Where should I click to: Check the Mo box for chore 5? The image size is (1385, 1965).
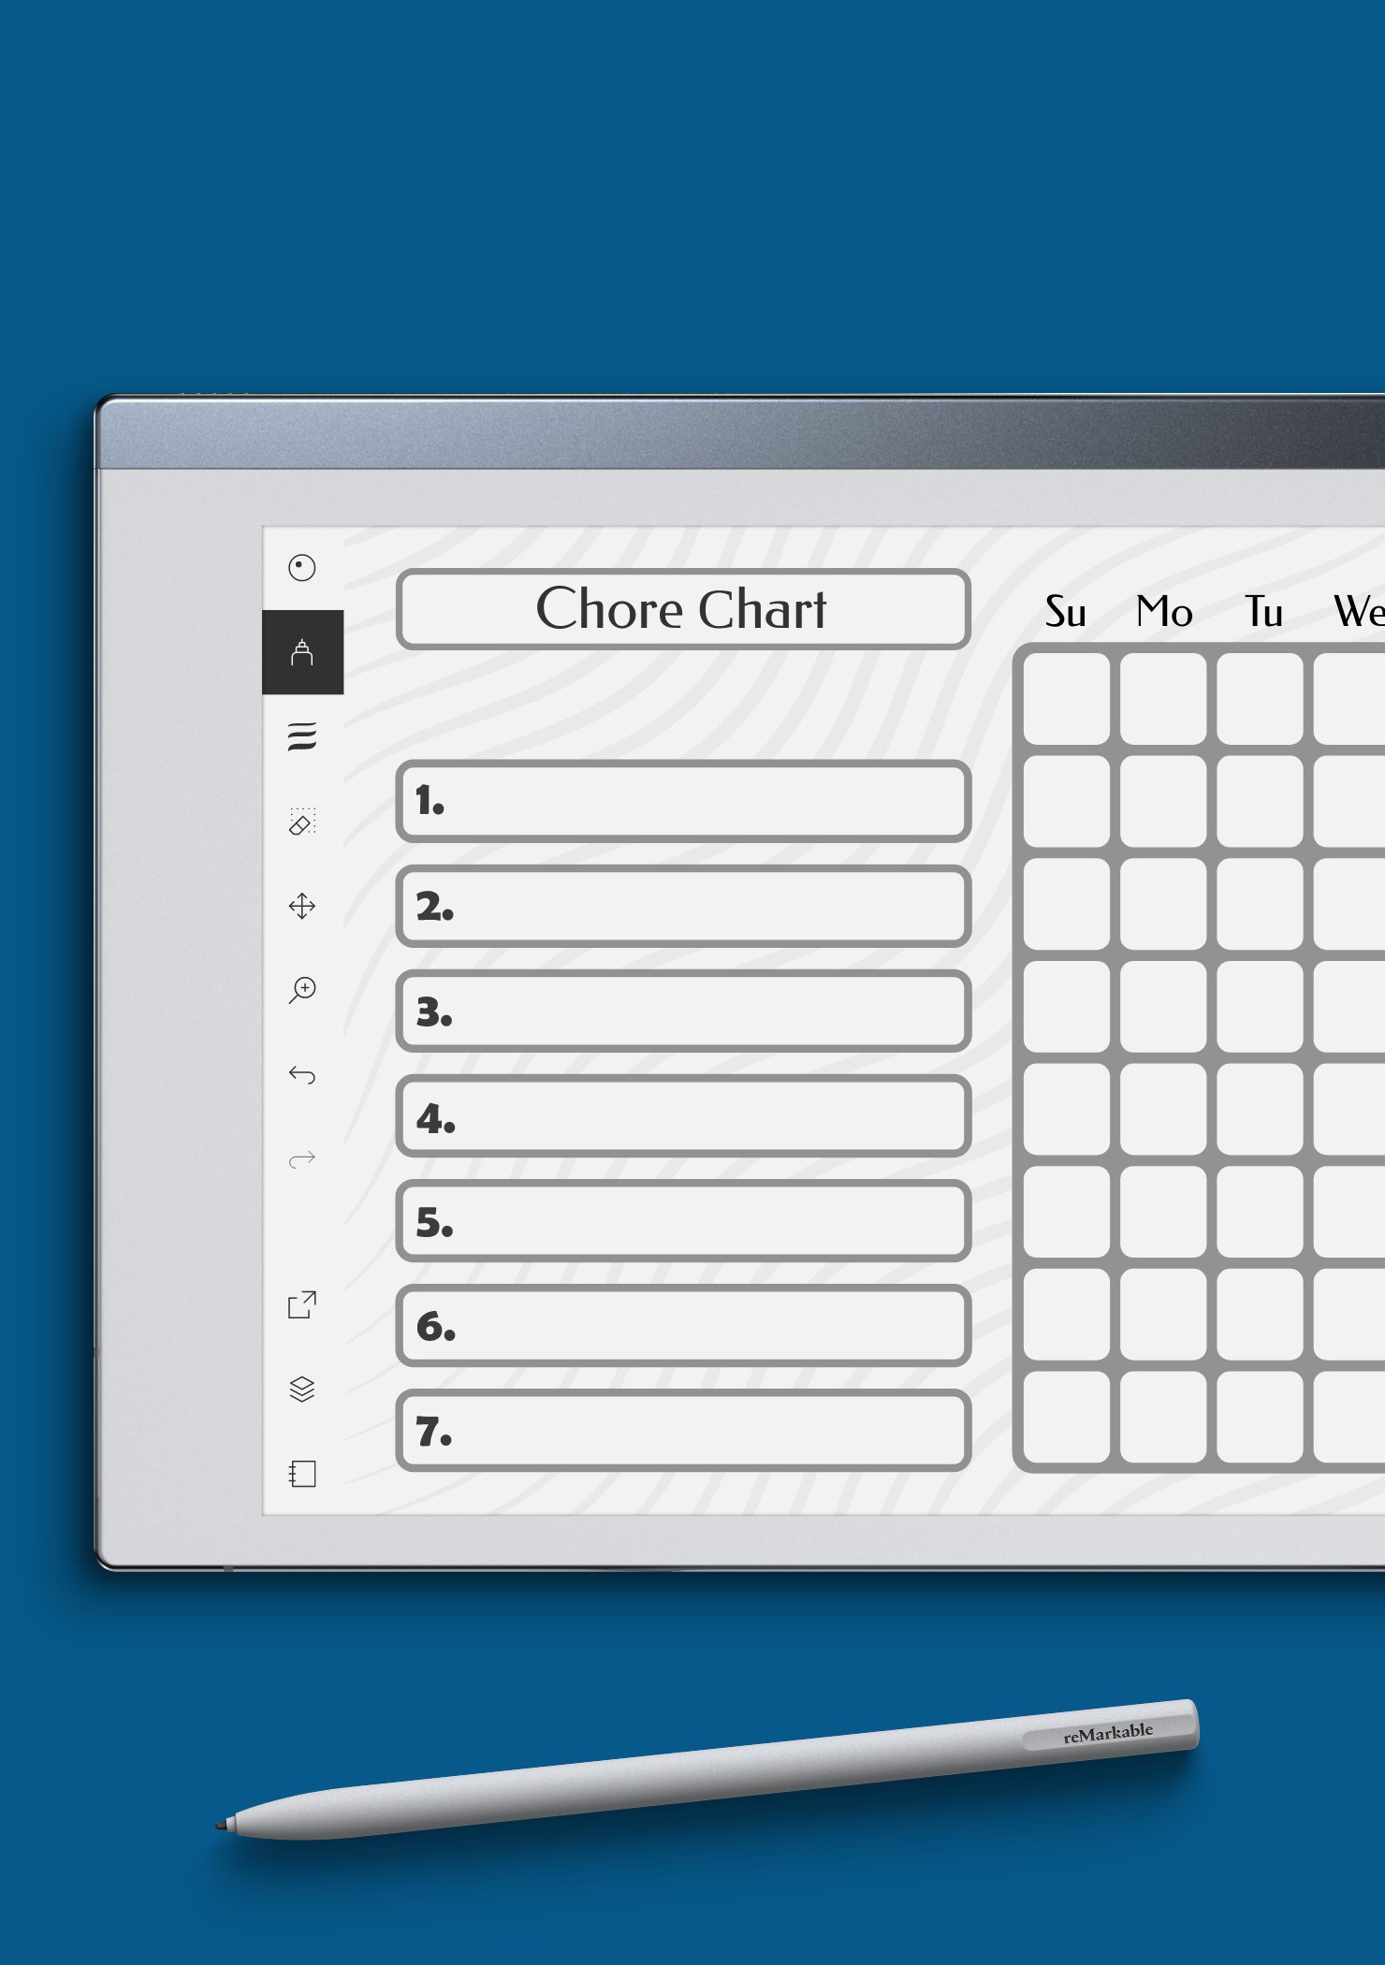(1163, 1212)
